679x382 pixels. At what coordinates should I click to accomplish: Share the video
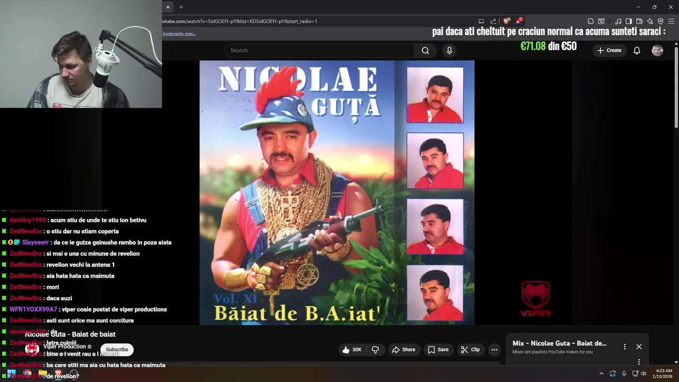click(x=404, y=350)
